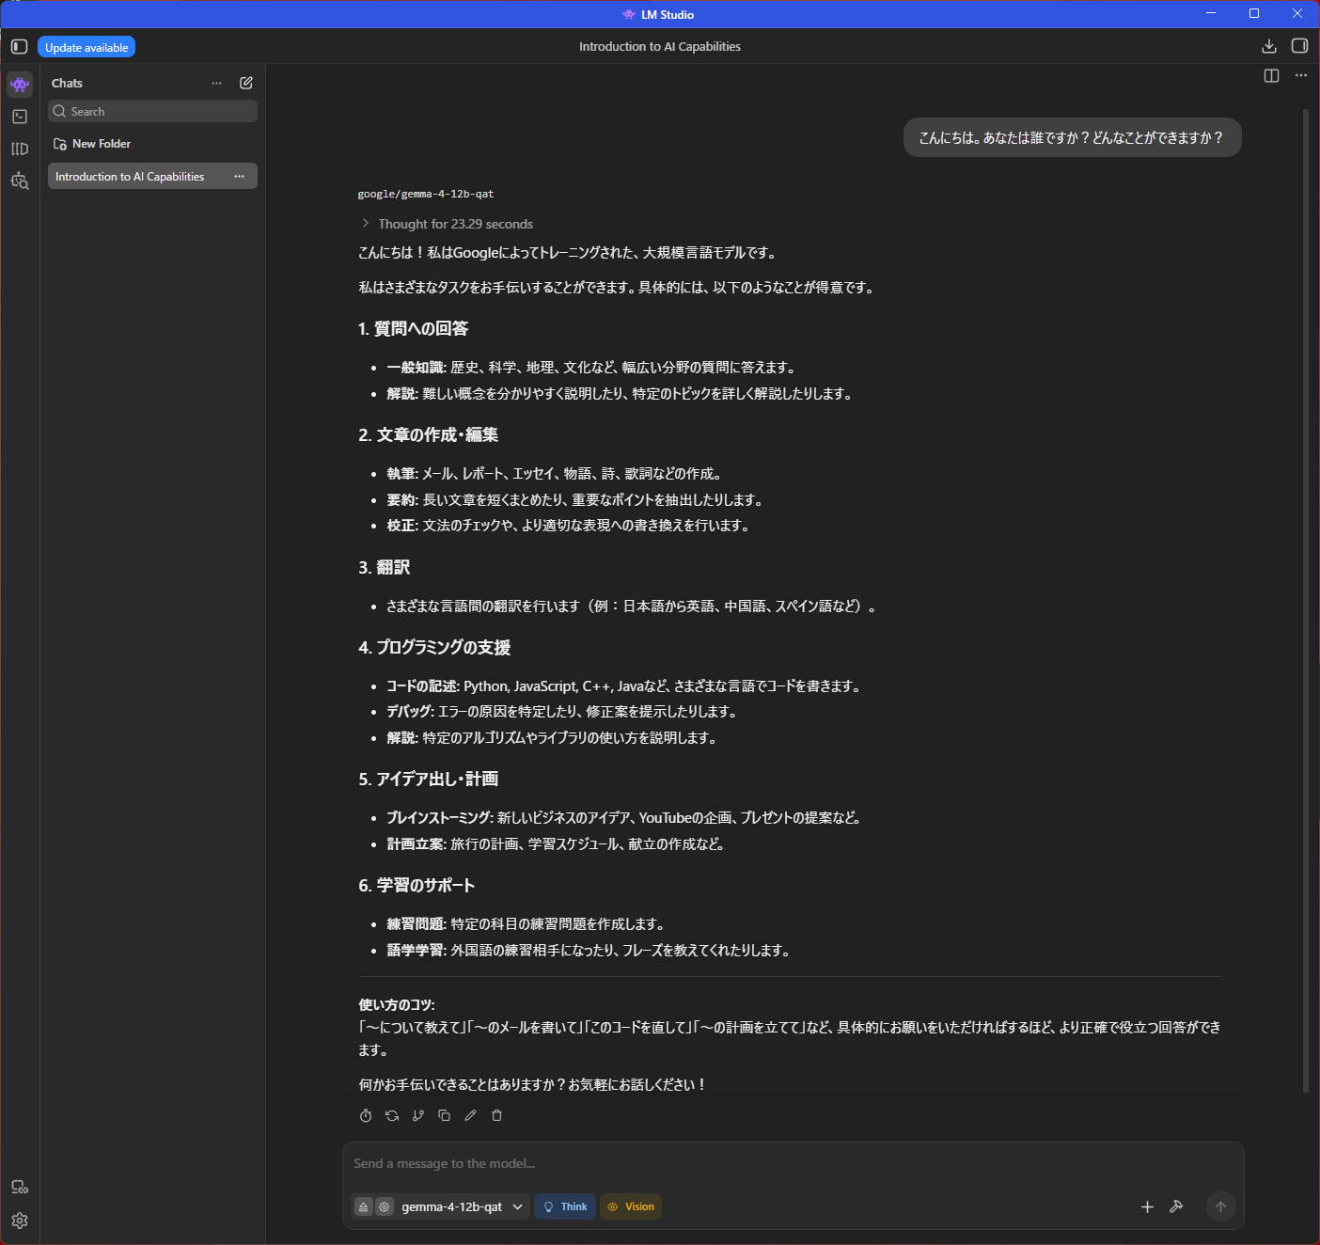Click the heading 1. 質問への回答
This screenshot has height=1245, width=1320.
[413, 328]
